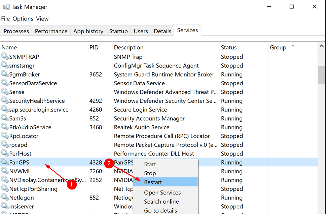This screenshot has width=326, height=214.
Task: Sort services by the Name column header
Action: pyautogui.click(x=44, y=47)
